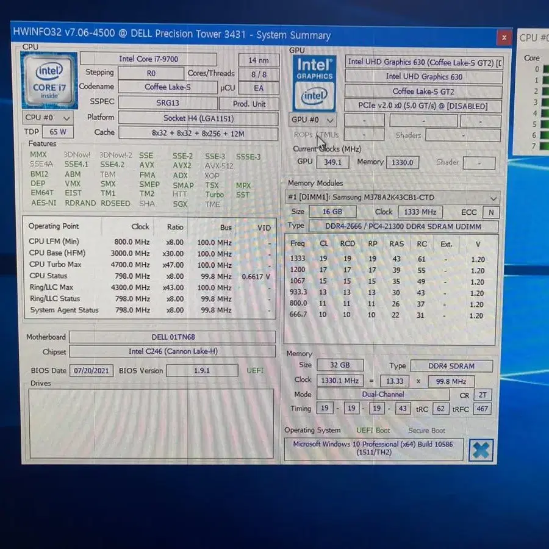This screenshot has height=549, width=549.
Task: Click the Intel Core i7 logo
Action: click(49, 80)
